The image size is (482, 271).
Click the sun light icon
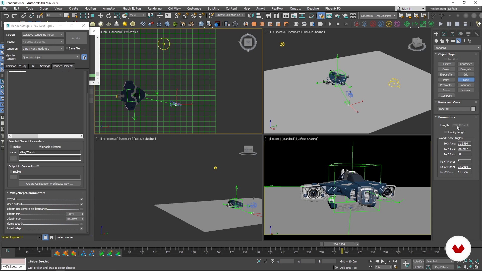tap(125, 24)
